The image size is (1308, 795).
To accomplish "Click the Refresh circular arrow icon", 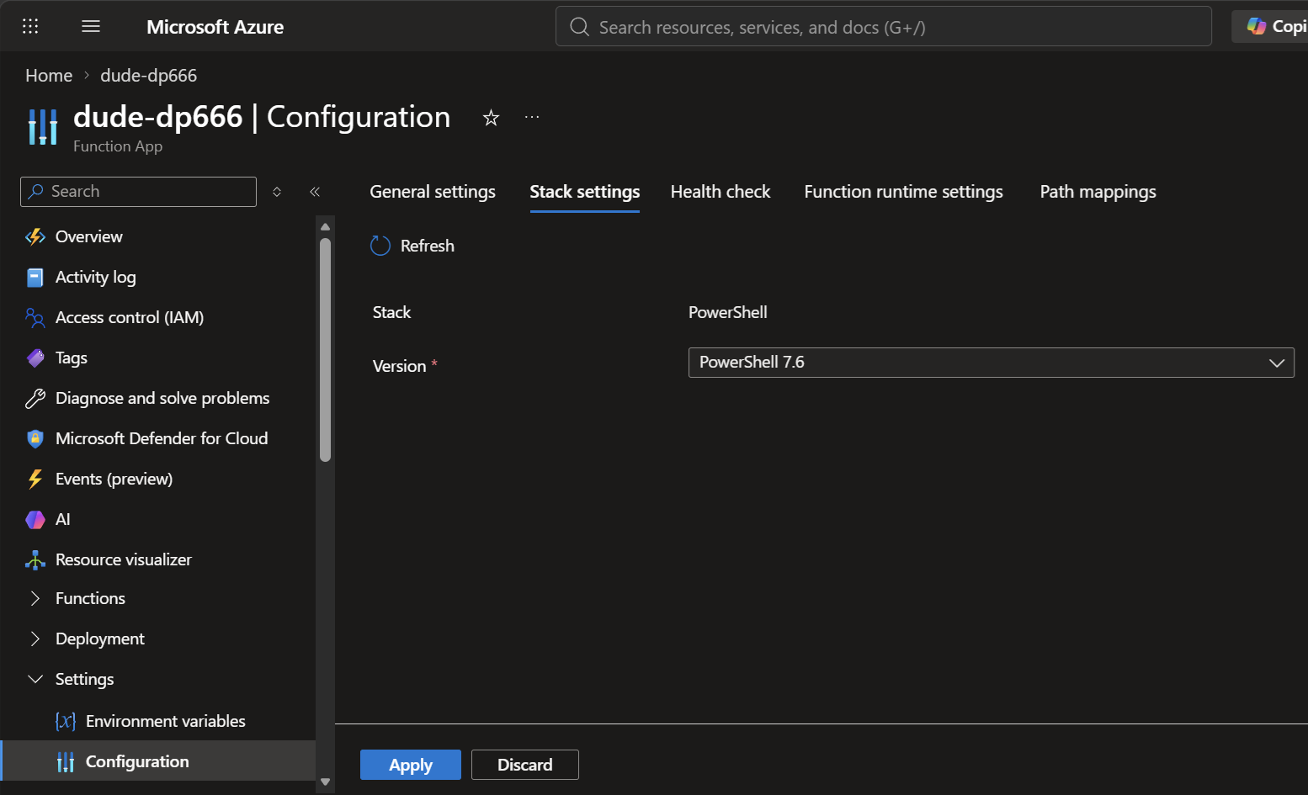I will 380,246.
